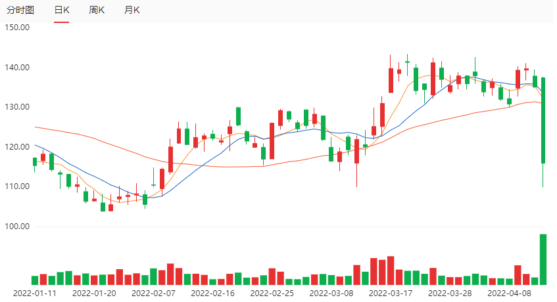Choose the 2022-03-28 date label

click(x=450, y=293)
